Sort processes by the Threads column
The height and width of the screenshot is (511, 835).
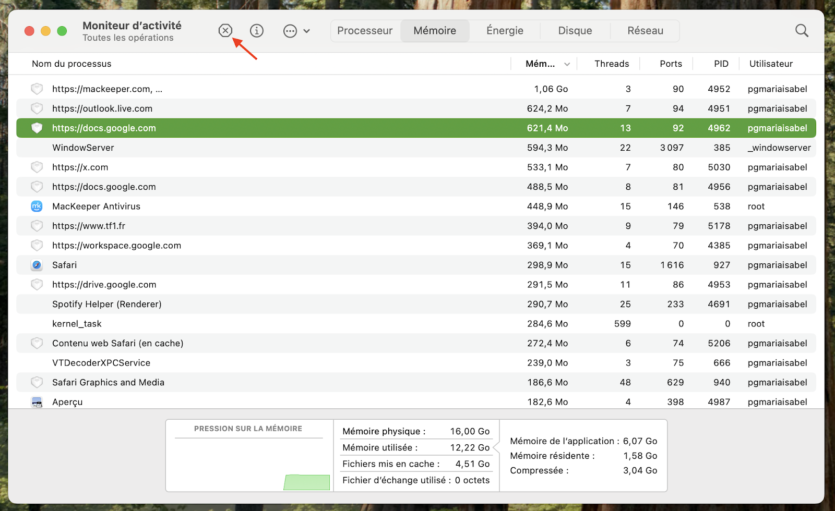click(612, 64)
